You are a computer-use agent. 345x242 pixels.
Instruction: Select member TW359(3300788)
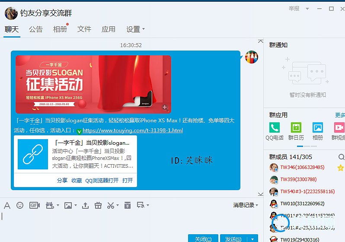(x=298, y=179)
